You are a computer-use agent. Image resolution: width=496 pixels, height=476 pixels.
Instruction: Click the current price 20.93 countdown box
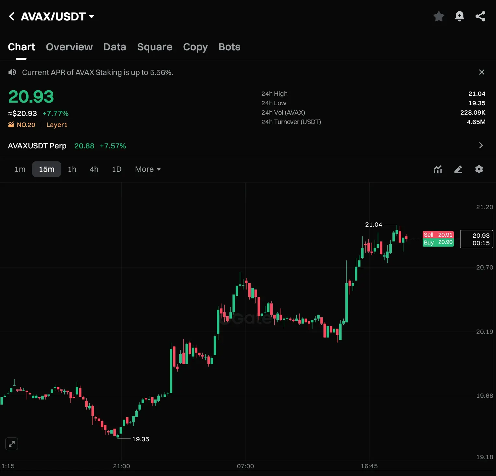point(477,239)
